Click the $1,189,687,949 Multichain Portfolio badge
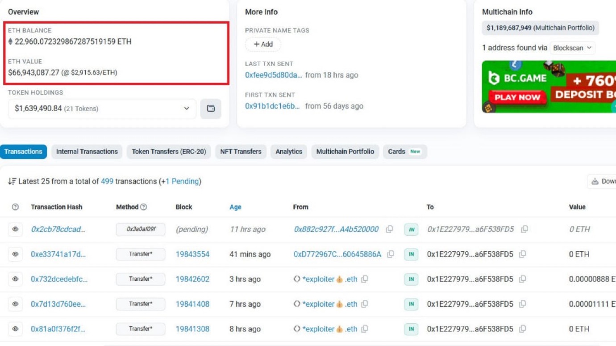616x346 pixels. pos(541,28)
